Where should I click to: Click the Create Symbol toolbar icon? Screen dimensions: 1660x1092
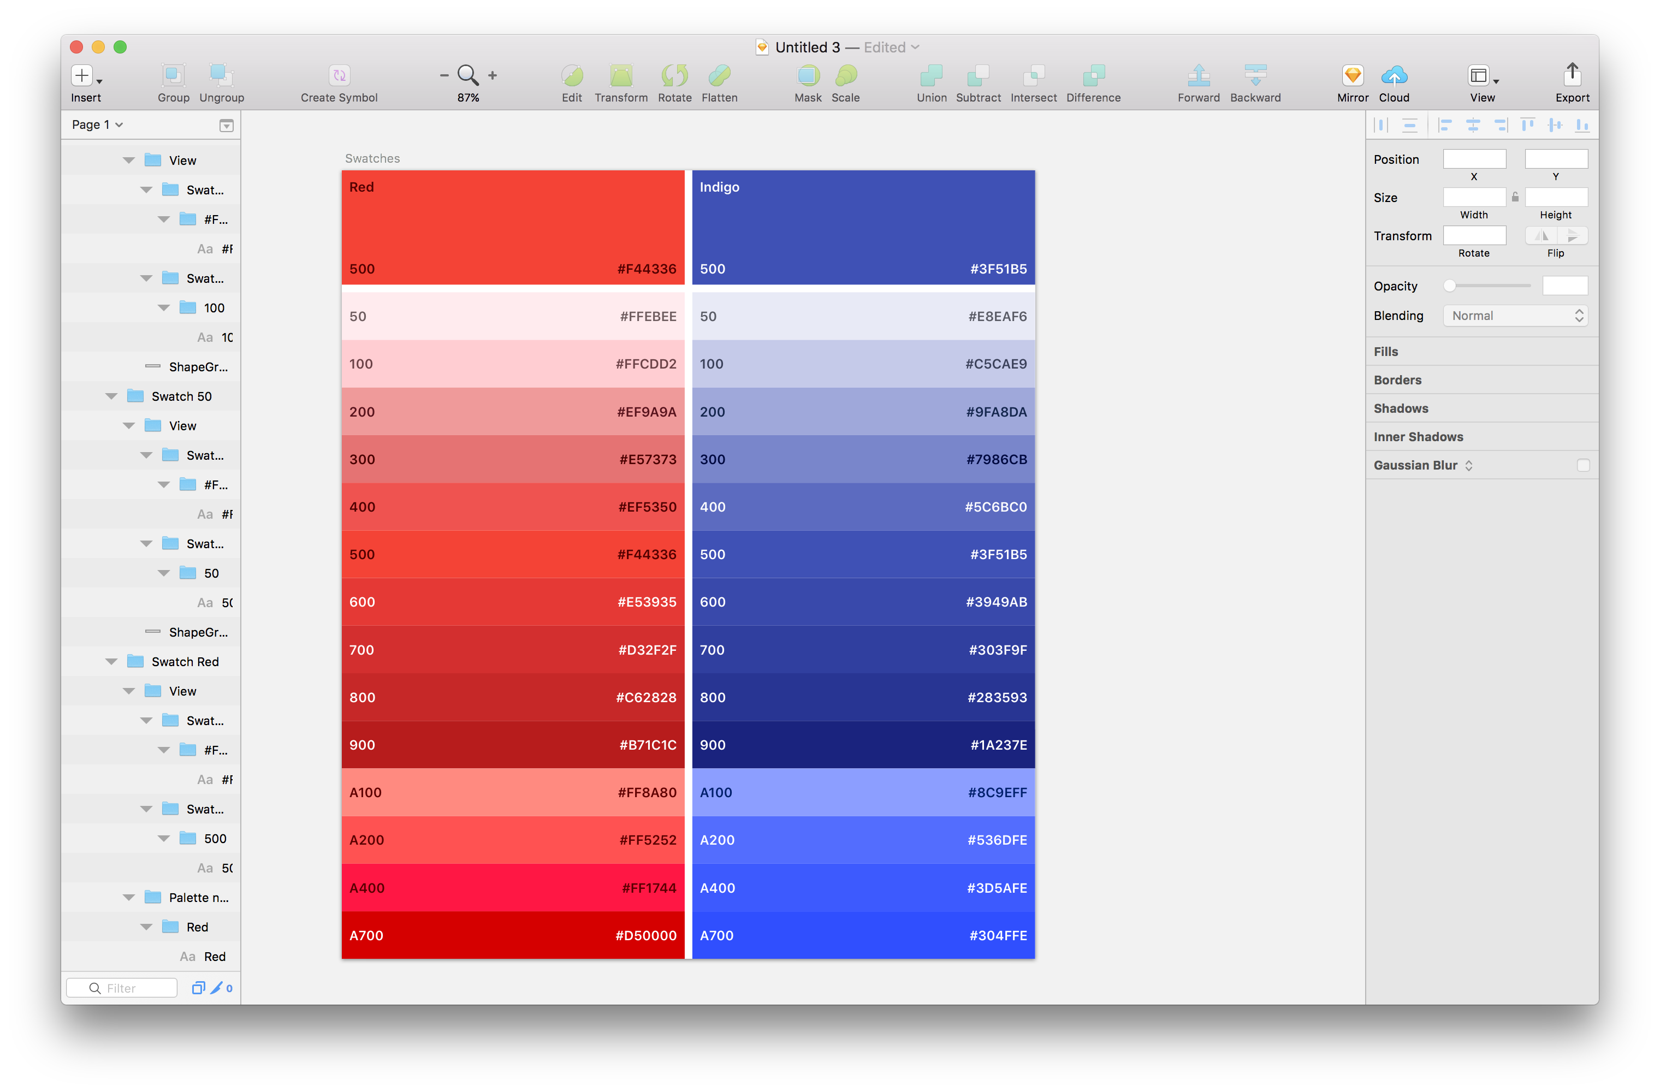[339, 75]
